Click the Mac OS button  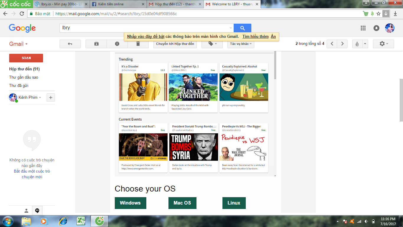coord(182,203)
